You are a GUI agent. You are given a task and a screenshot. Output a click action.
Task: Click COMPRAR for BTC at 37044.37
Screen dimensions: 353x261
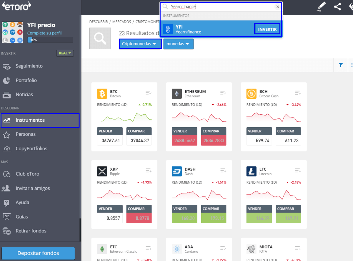click(x=139, y=136)
